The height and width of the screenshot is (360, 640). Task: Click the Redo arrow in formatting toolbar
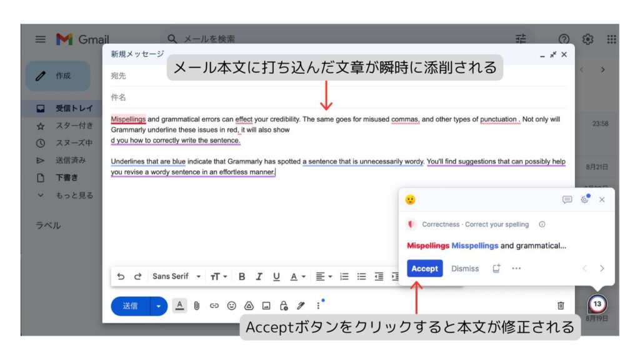(138, 276)
